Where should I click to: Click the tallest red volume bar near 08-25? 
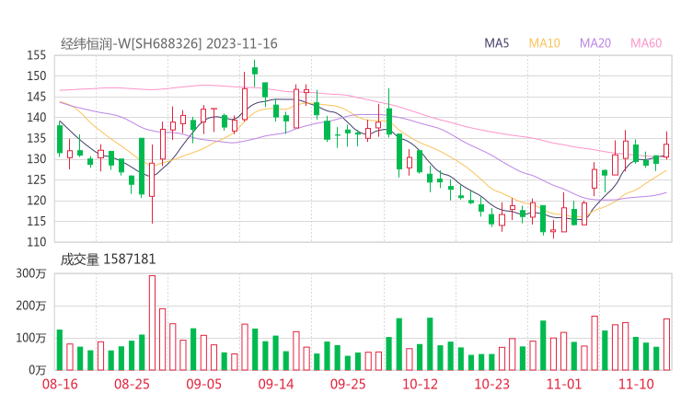point(152,323)
